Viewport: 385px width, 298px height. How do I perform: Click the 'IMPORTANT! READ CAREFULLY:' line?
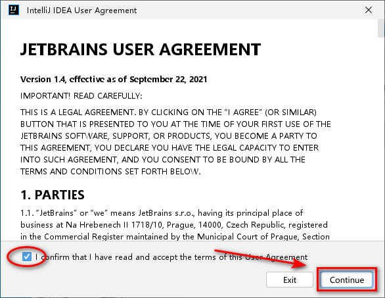(81, 95)
